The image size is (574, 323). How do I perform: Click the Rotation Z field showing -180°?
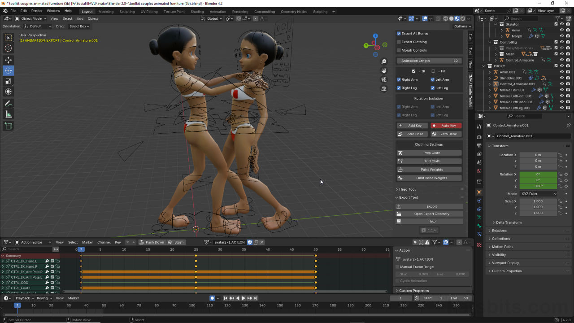click(x=538, y=186)
